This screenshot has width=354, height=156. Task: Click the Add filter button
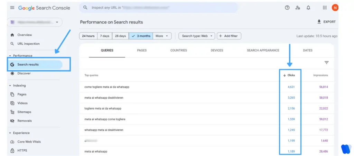(x=229, y=36)
